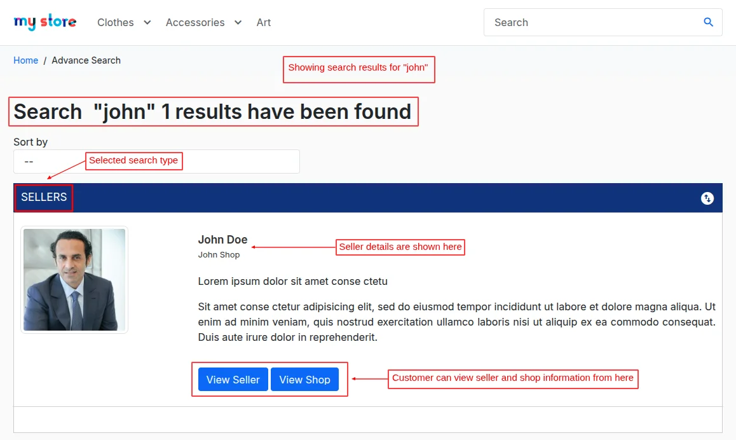Click the Lorem ipsum dolor sit amet line
The image size is (736, 440).
(x=293, y=281)
